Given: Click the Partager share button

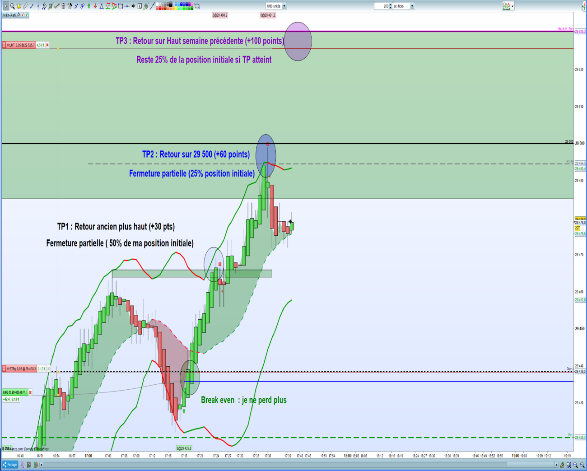Looking at the screenshot, I should (x=10, y=465).
